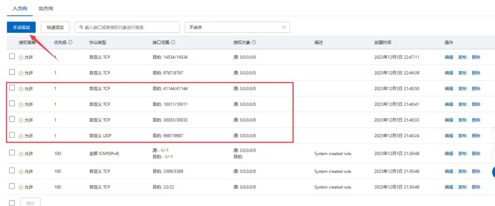This screenshot has width=495, height=206.
Task: Check the box for ICMP(IPv4) rule
Action: (12, 153)
